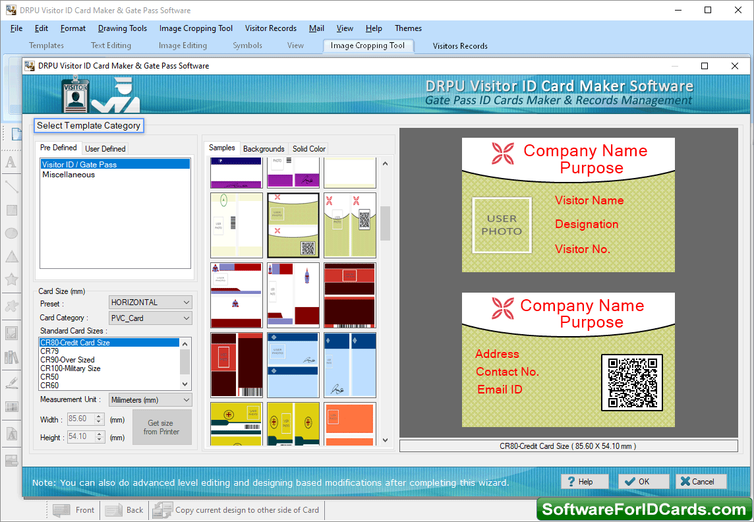Open the Measurement Unit dropdown

150,400
